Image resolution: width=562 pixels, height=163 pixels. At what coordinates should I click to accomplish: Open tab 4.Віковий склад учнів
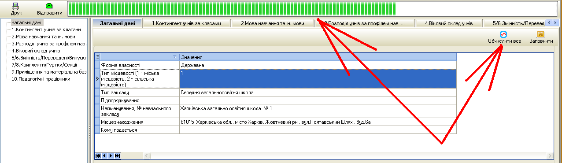pos(449,23)
